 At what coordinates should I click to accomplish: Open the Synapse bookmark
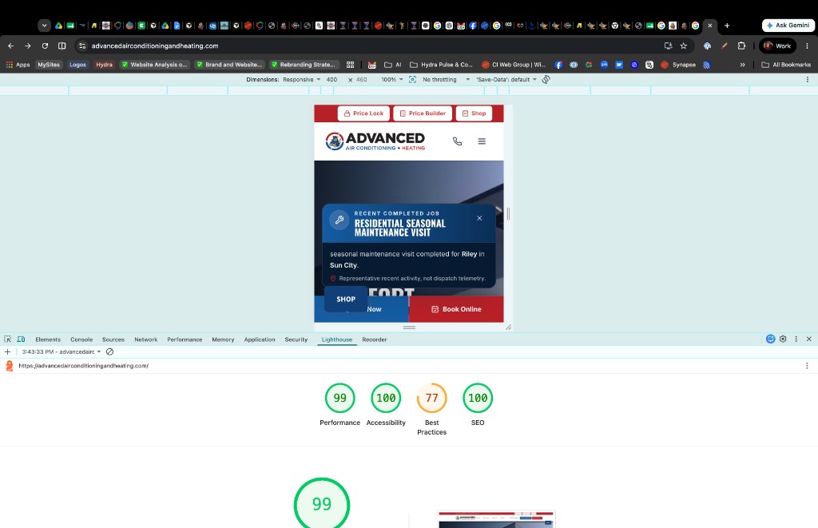coord(678,65)
